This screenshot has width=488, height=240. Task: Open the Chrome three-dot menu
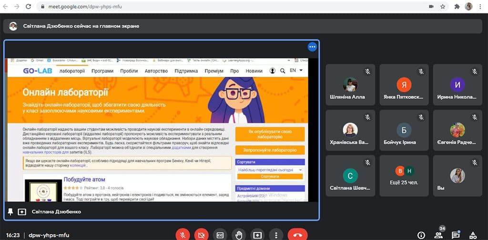(480, 7)
